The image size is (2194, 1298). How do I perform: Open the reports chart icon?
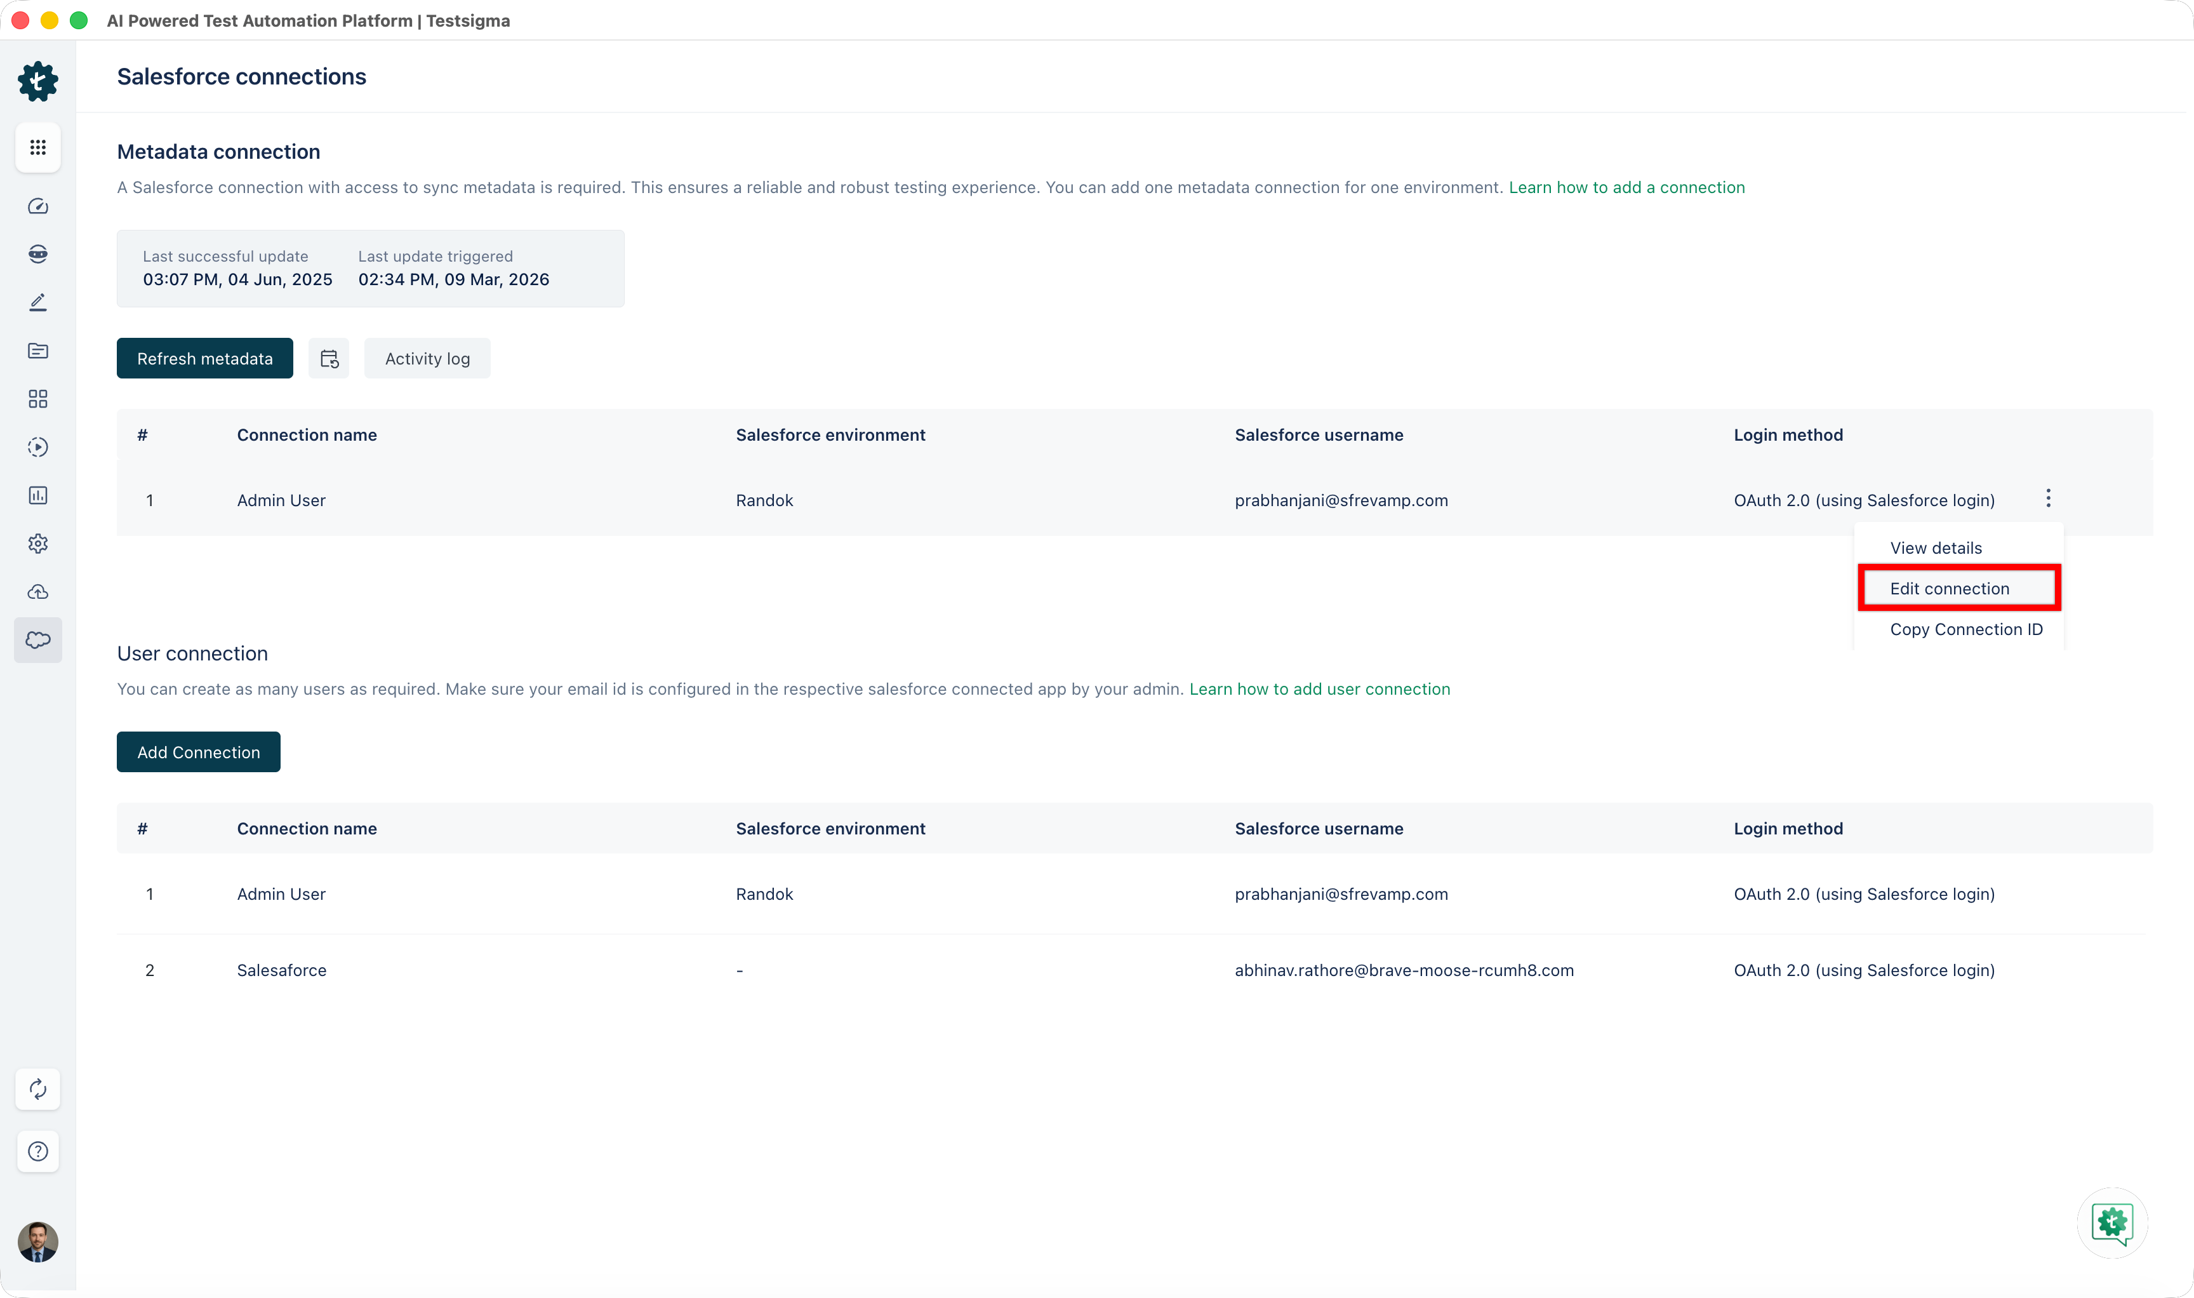click(x=37, y=495)
